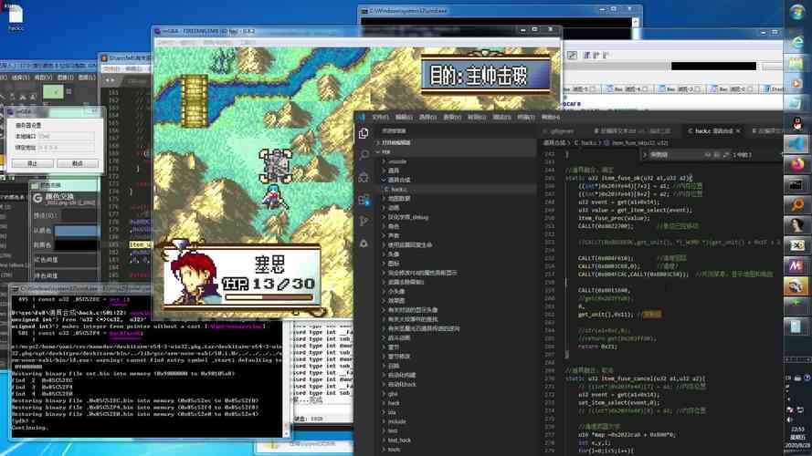Switch to Firefox from the taskbar

pyautogui.click(x=797, y=164)
